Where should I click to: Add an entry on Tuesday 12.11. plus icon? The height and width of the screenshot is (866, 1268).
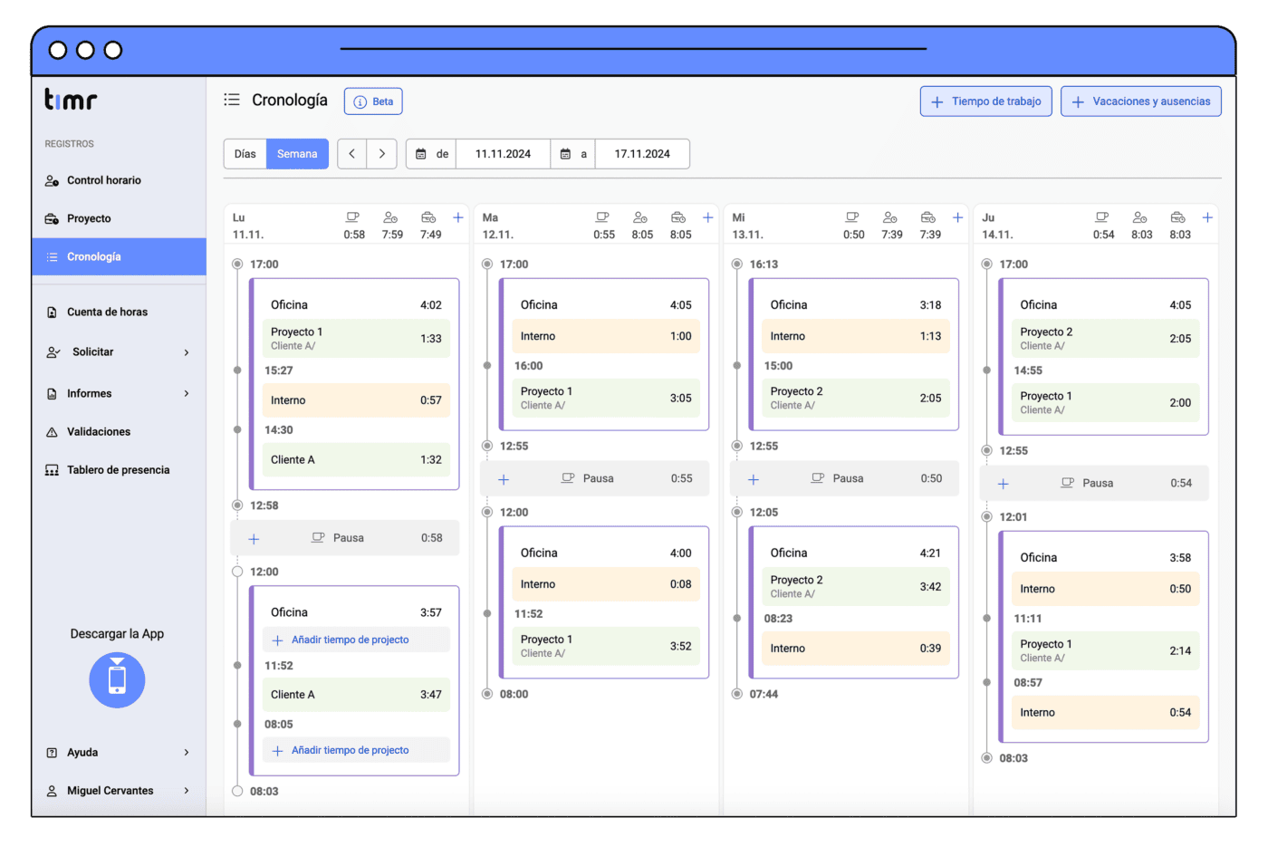point(708,217)
